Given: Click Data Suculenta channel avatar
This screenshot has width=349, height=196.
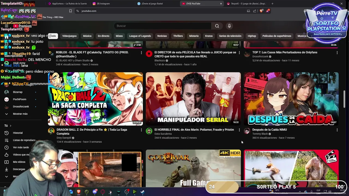Looking at the screenshot, I should 149,131.
